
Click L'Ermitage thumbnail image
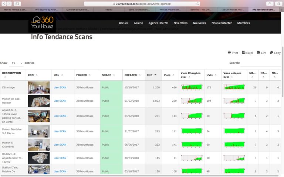pyautogui.click(x=39, y=87)
